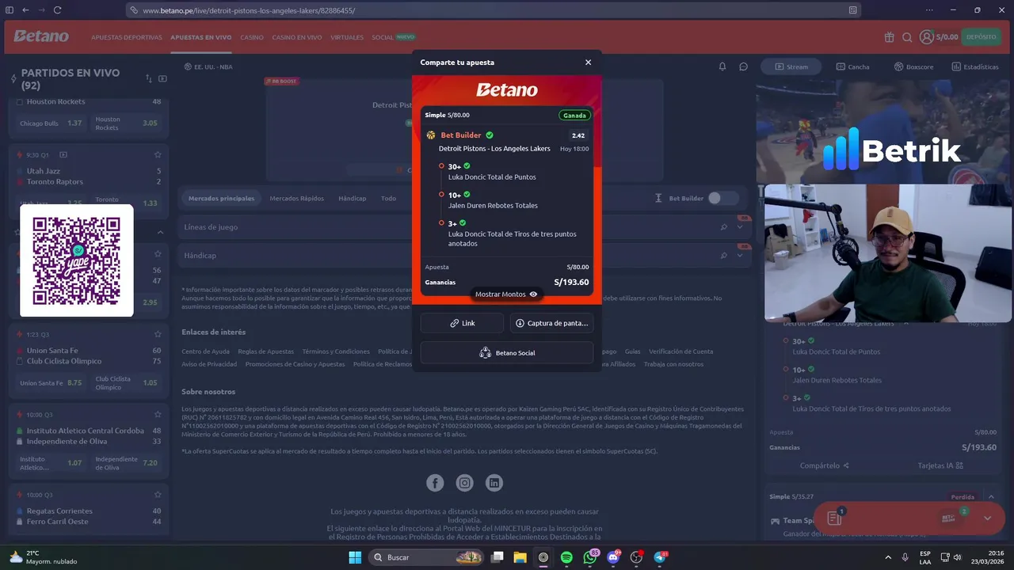
Task: Select Houston Rockets odds 3.05
Action: click(127, 123)
